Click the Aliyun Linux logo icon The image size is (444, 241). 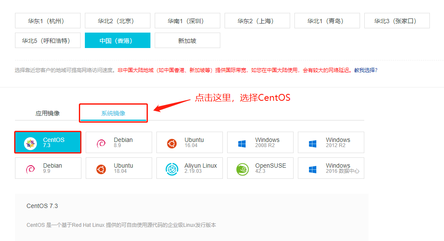tap(172, 169)
